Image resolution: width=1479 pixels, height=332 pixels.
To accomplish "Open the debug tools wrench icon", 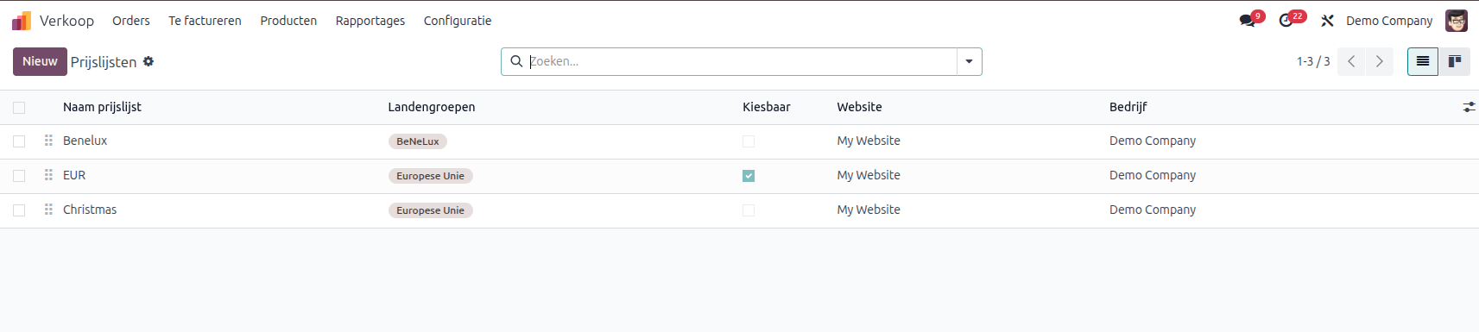I will 1327,21.
